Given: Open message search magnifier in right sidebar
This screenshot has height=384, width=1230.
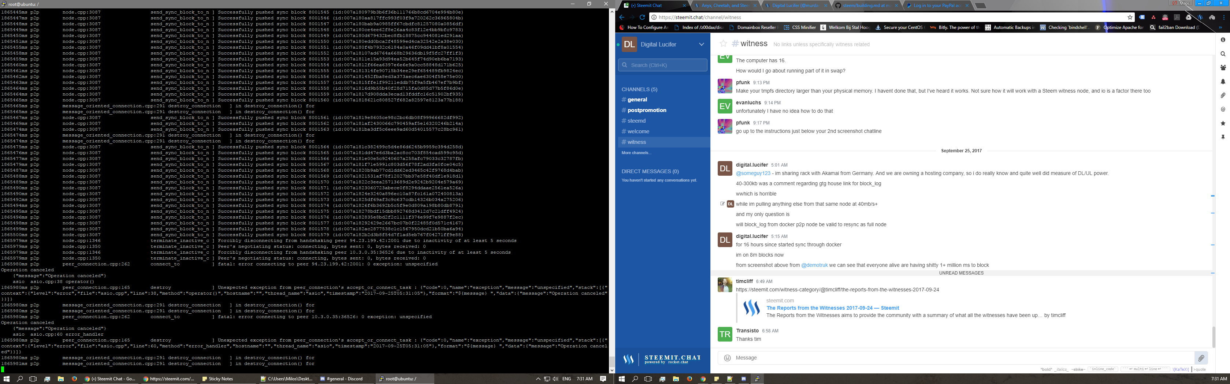Looking at the screenshot, I should click(x=1223, y=54).
